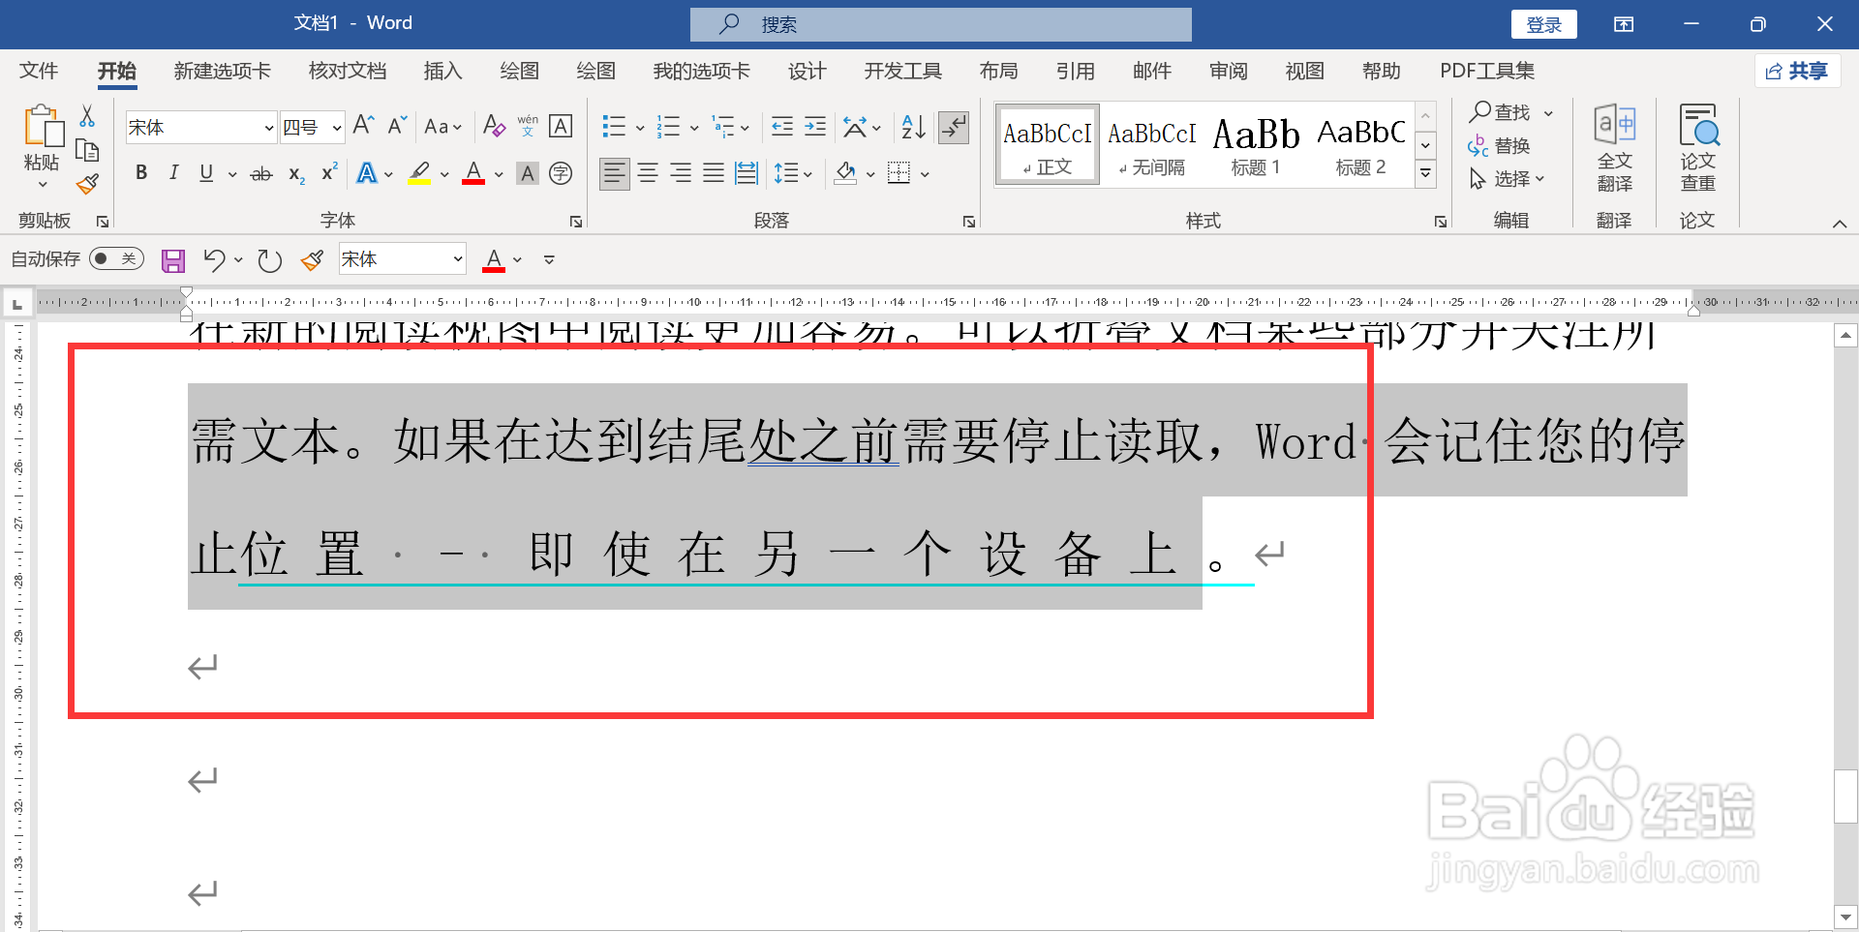1859x932 pixels.
Task: Toggle the AutoSave switch
Action: point(116,258)
